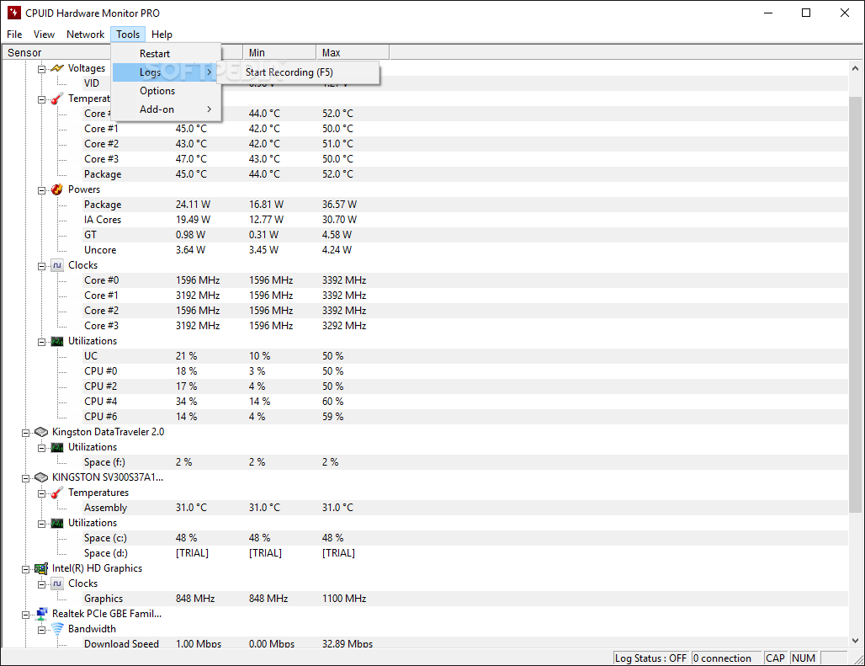Click the Kingston DataTraveler 2.0 drive icon
Viewport: 865px width, 666px height.
(40, 432)
